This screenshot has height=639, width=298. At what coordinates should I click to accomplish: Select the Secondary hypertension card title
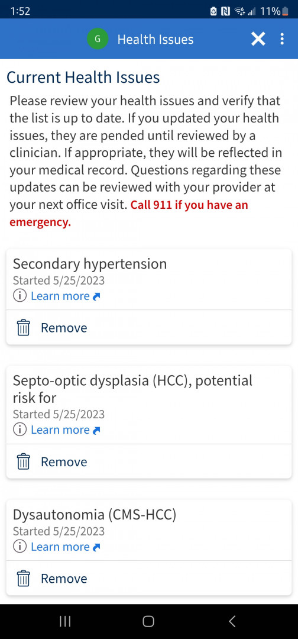[x=90, y=264]
